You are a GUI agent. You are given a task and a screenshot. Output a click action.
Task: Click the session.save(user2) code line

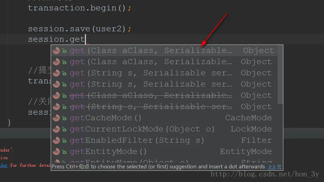[80, 29]
